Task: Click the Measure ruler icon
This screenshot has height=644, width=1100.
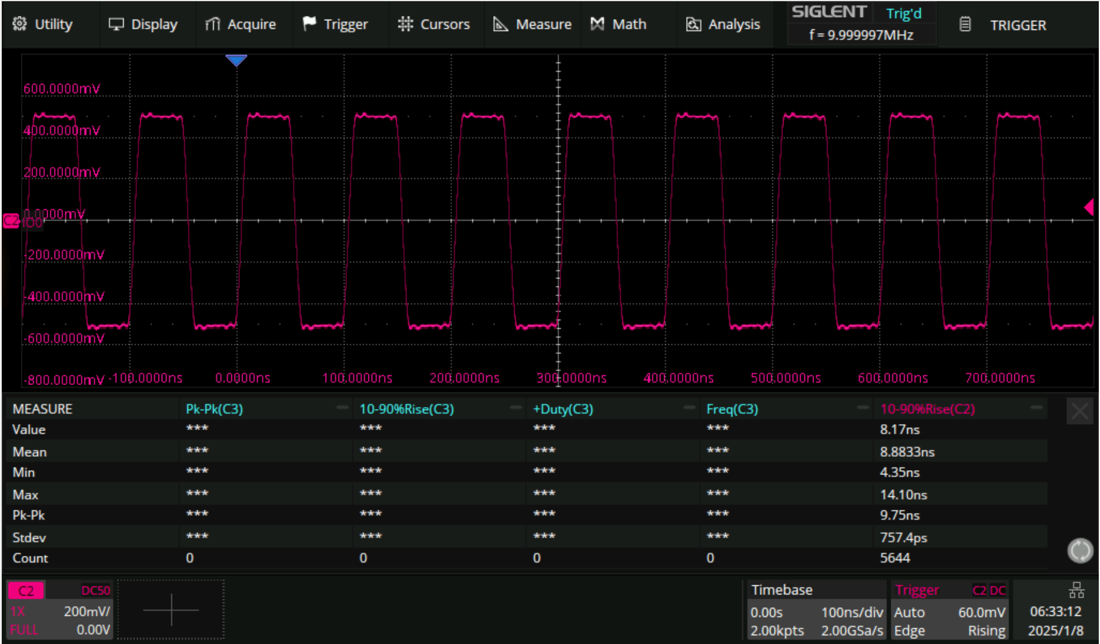Action: pos(501,24)
